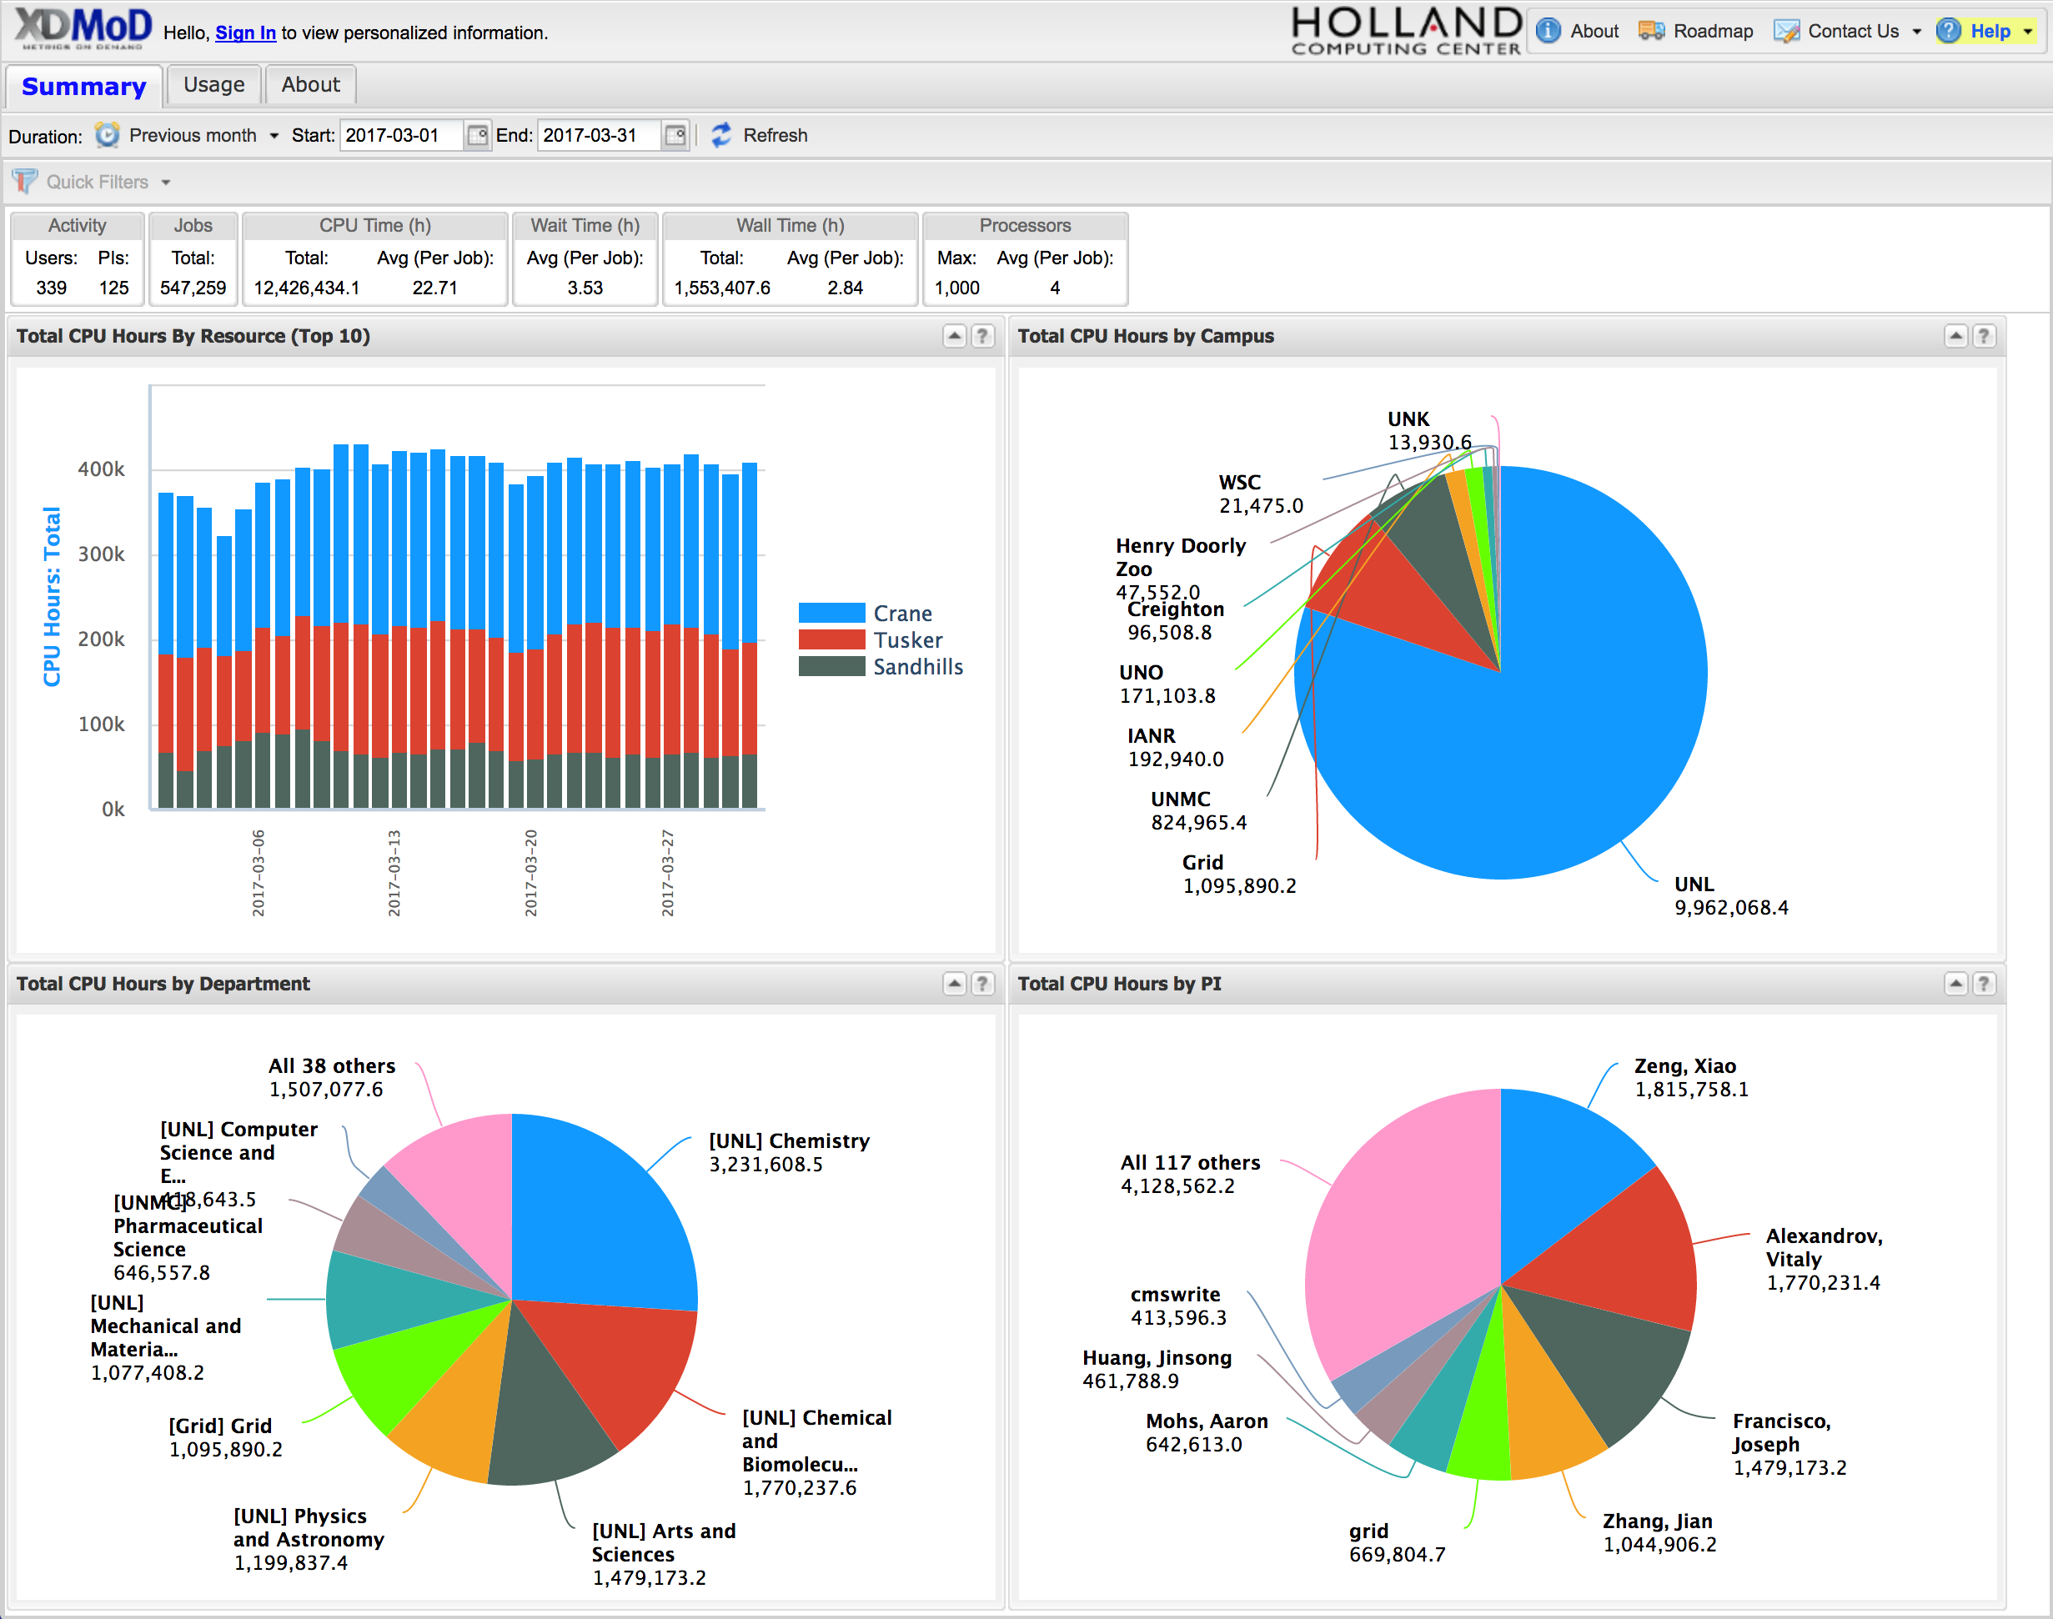Click the Sign In link
The image size is (2053, 1619).
pos(246,33)
